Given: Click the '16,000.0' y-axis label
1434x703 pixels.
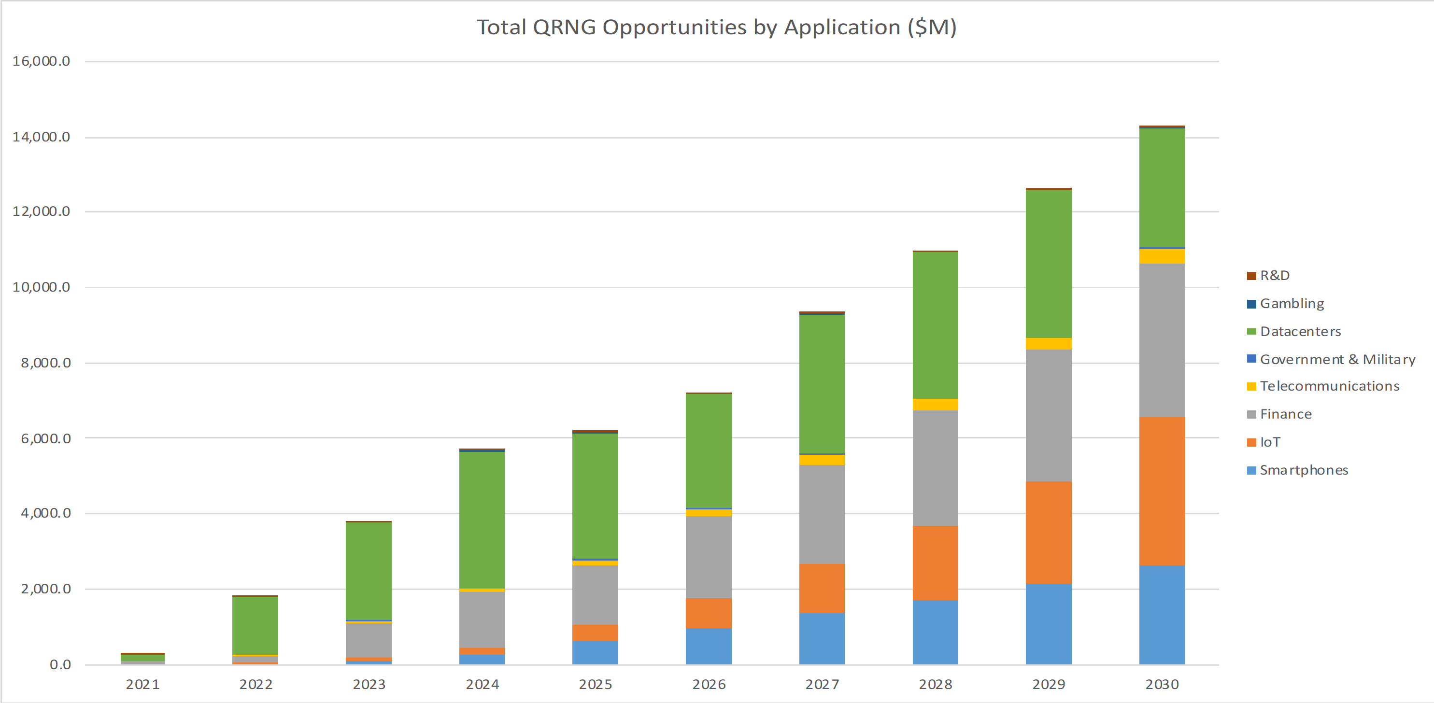Looking at the screenshot, I should pos(41,61).
